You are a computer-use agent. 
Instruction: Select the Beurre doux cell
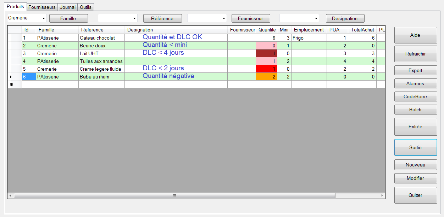[101, 46]
